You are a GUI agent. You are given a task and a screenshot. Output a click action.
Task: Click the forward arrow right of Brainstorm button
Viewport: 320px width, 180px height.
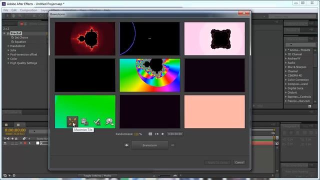tap(172, 145)
